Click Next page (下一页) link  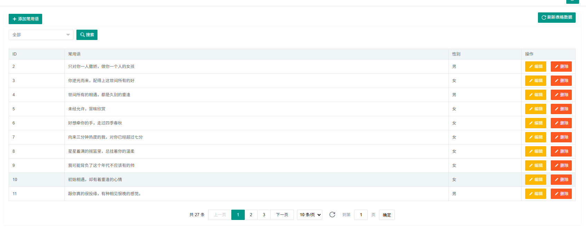282,215
